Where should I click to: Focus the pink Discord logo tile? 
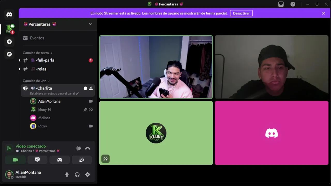272,133
